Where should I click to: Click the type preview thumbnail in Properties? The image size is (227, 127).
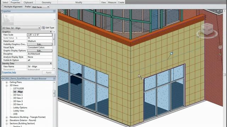[8, 19]
